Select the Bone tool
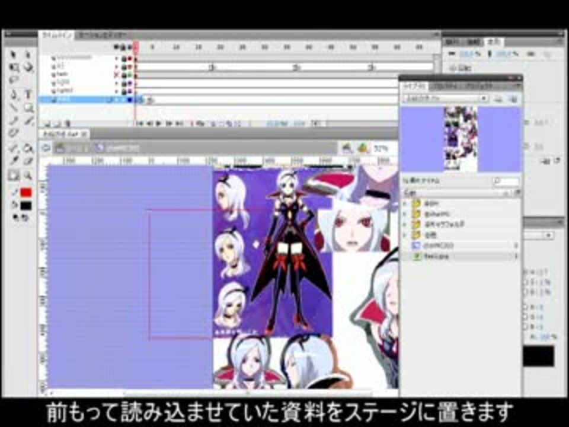 point(14,148)
